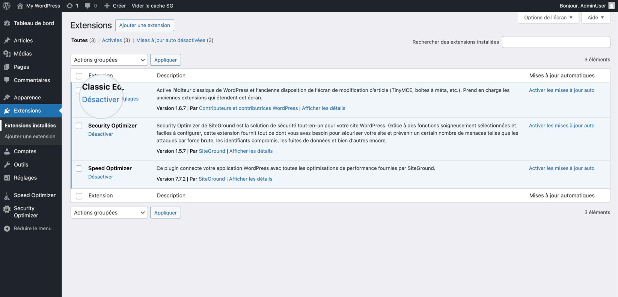Click the WordPress logo in the admin bar

[6, 6]
